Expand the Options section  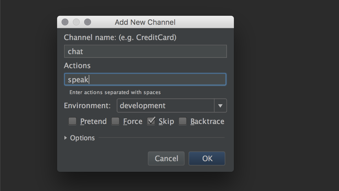point(66,138)
